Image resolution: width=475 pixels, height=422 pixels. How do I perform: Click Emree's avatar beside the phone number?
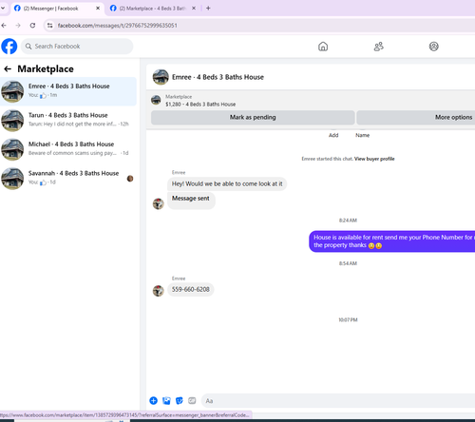tap(159, 291)
